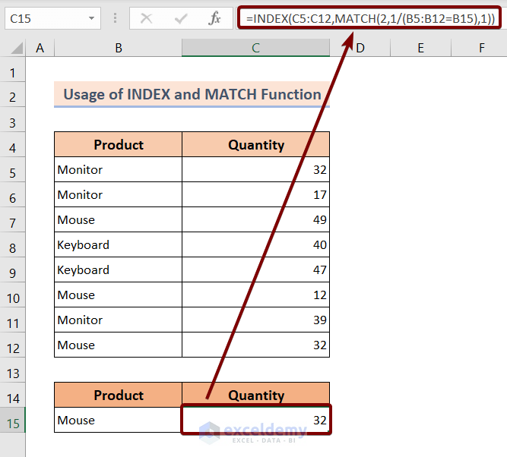
Task: Select 'Mouse' cell in row 10
Action: point(119,295)
